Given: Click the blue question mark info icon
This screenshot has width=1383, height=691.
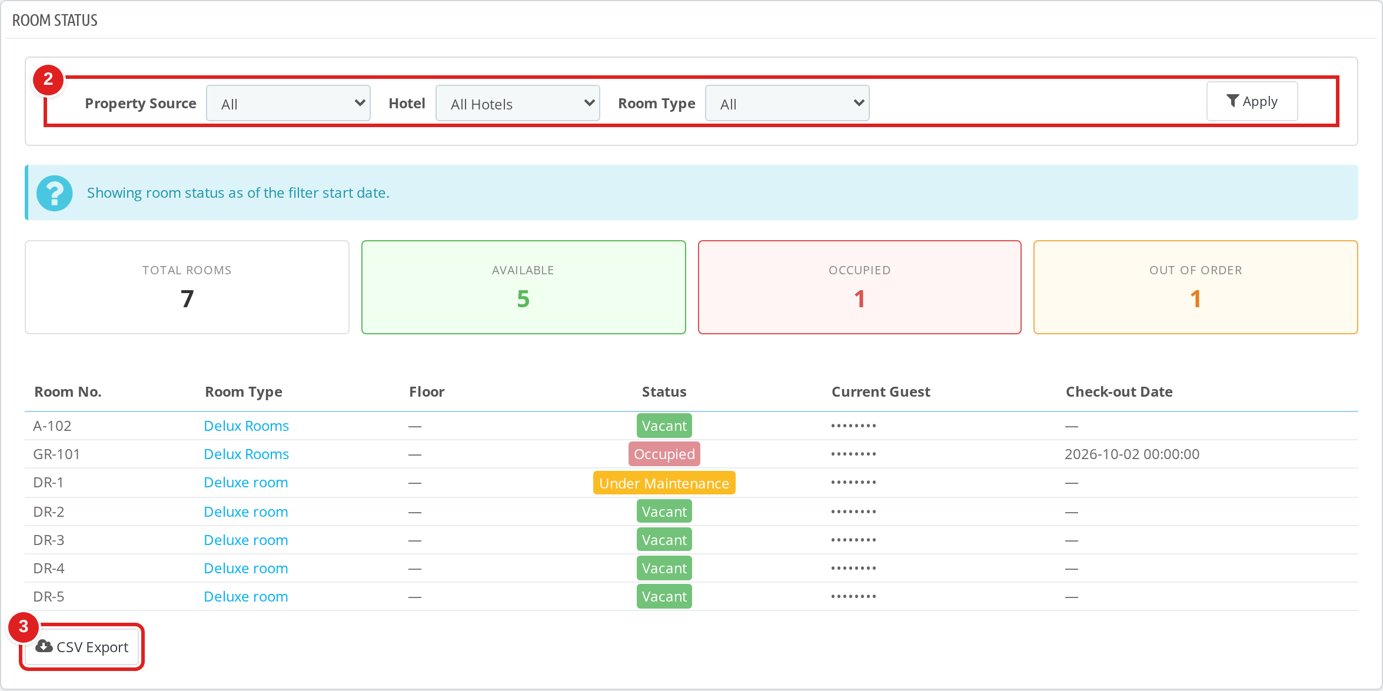Looking at the screenshot, I should tap(54, 193).
